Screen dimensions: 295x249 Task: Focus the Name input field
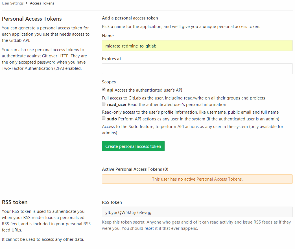click(x=197, y=46)
